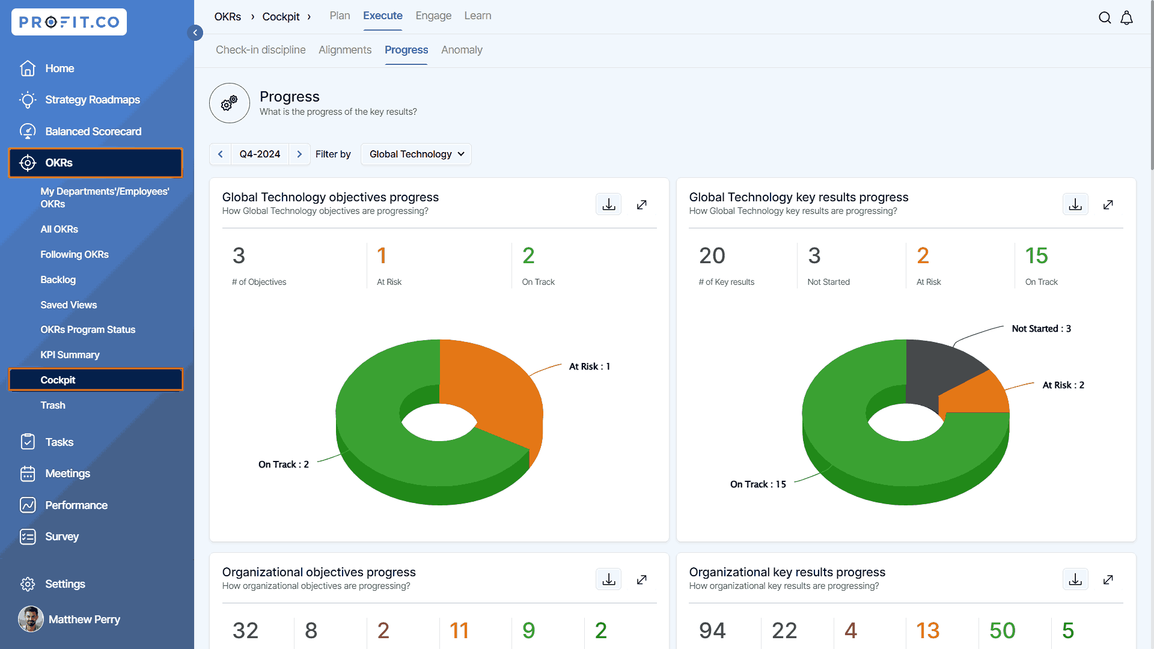The image size is (1154, 649).
Task: Open the Global Technology filter dropdown
Action: click(x=416, y=154)
